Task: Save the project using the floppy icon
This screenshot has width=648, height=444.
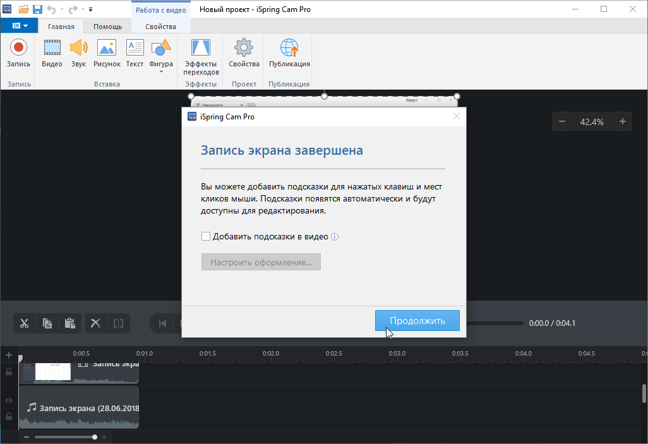Action: point(37,9)
